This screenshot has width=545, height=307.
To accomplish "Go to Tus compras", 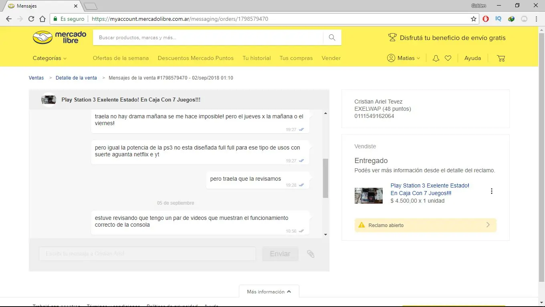I will [x=296, y=58].
